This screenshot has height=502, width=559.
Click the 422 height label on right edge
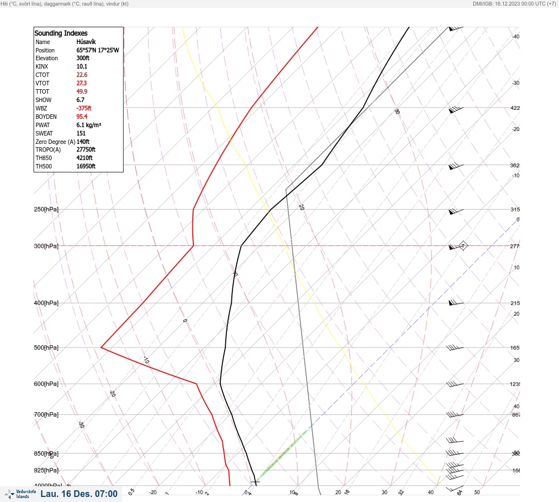pyautogui.click(x=515, y=108)
